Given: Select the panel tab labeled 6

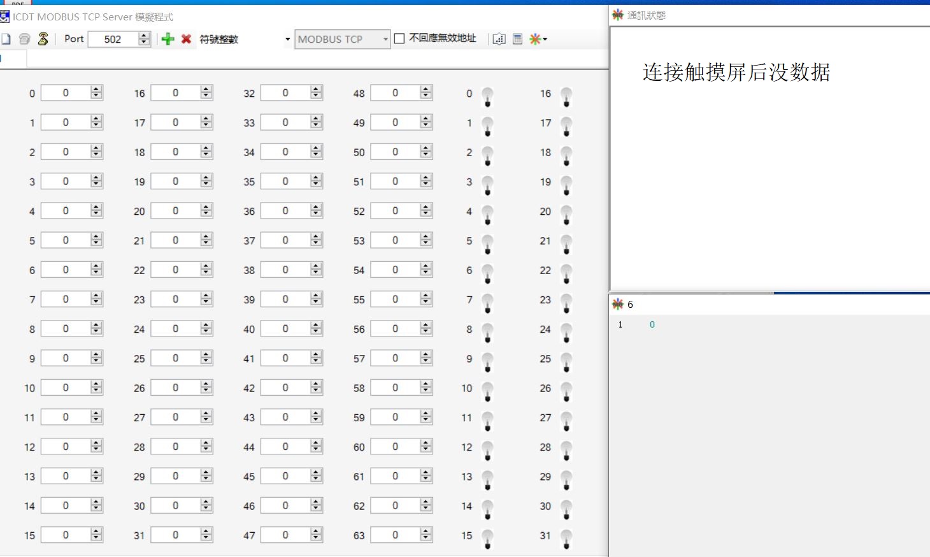Looking at the screenshot, I should pyautogui.click(x=629, y=305).
